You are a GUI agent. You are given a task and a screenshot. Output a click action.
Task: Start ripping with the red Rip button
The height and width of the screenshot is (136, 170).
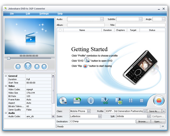[159, 101]
